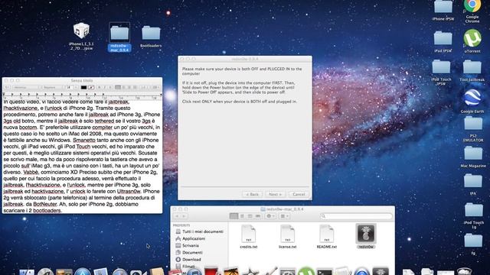Select Download in Finder sidebar

pyautogui.click(x=189, y=260)
